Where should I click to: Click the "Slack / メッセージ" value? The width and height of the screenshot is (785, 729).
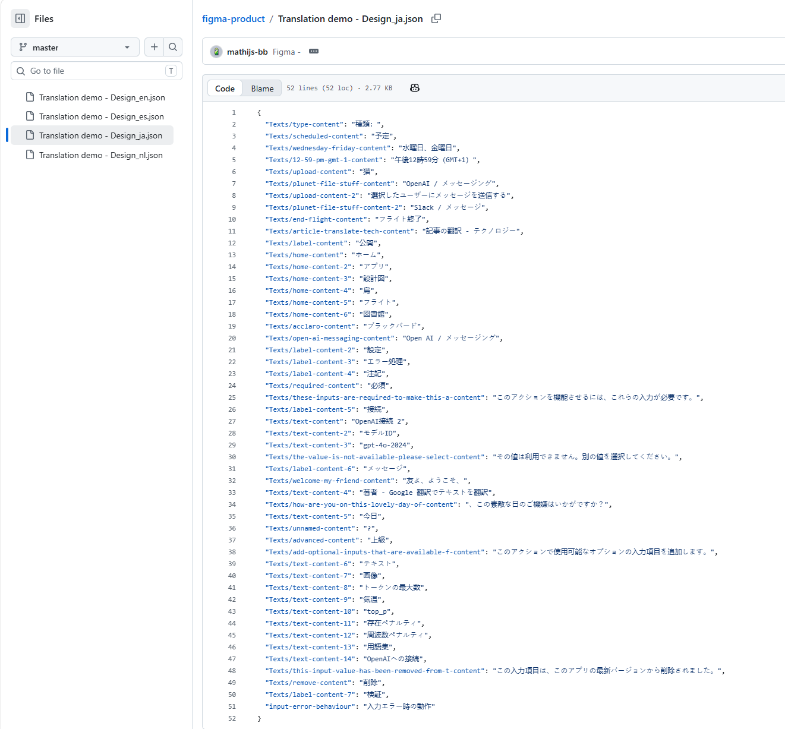tap(448, 207)
